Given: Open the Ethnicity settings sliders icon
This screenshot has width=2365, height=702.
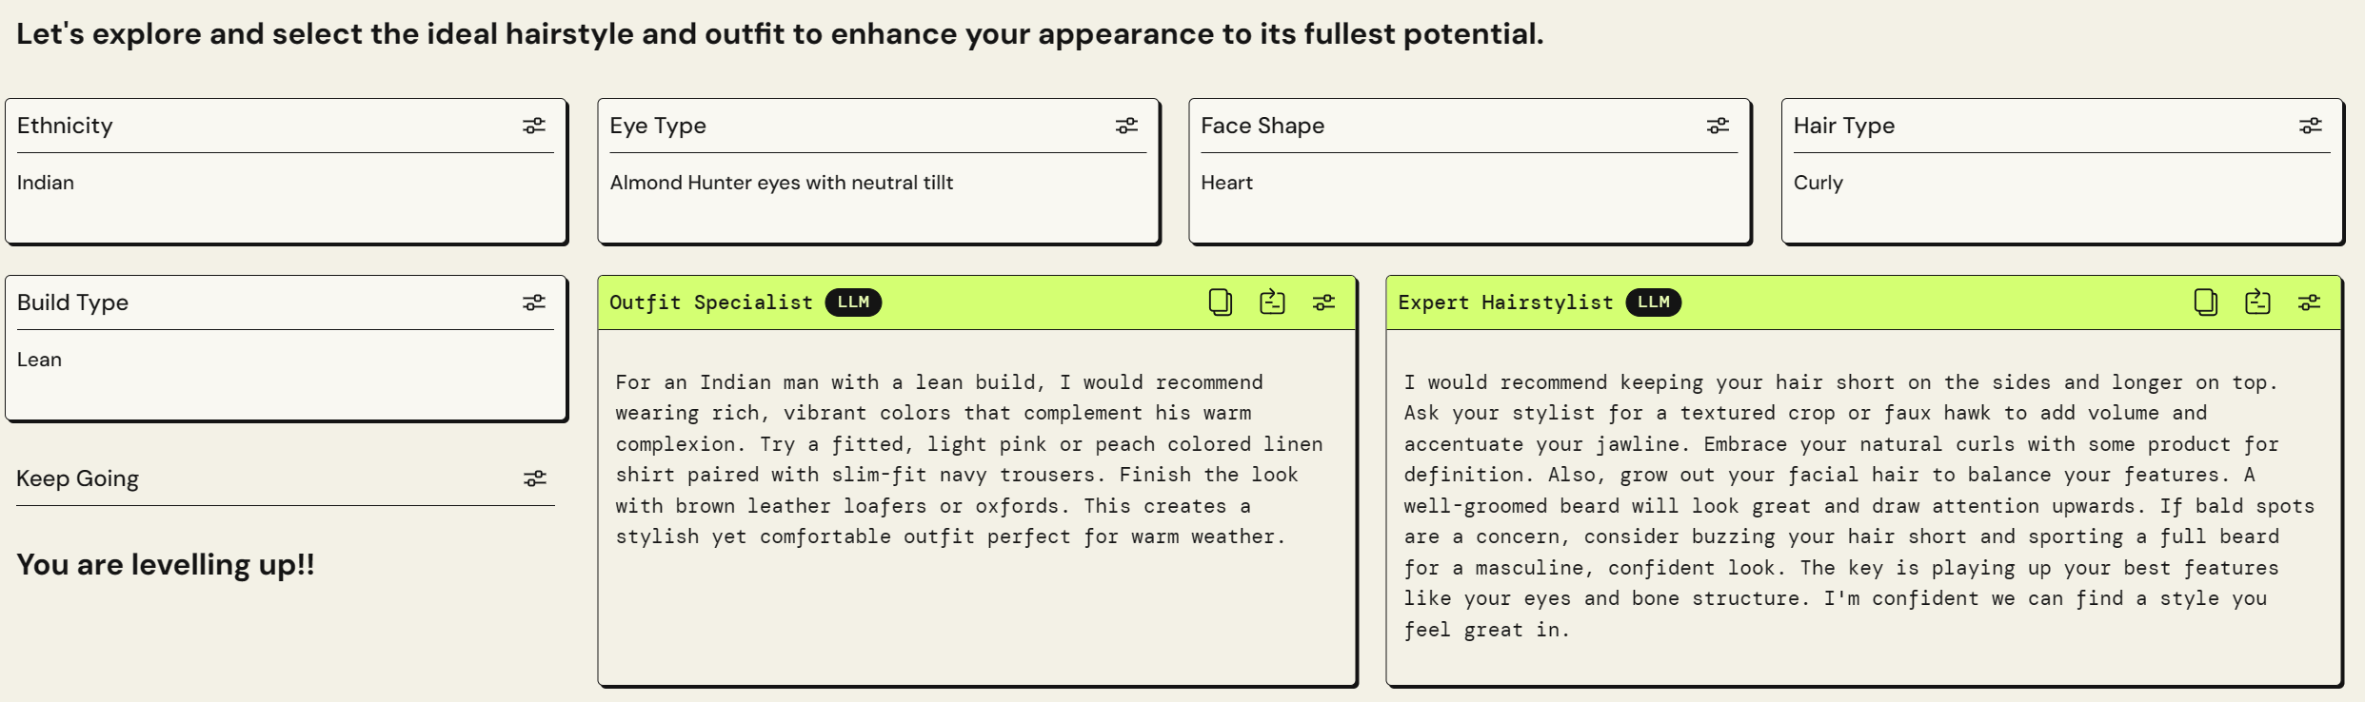Looking at the screenshot, I should (x=534, y=126).
